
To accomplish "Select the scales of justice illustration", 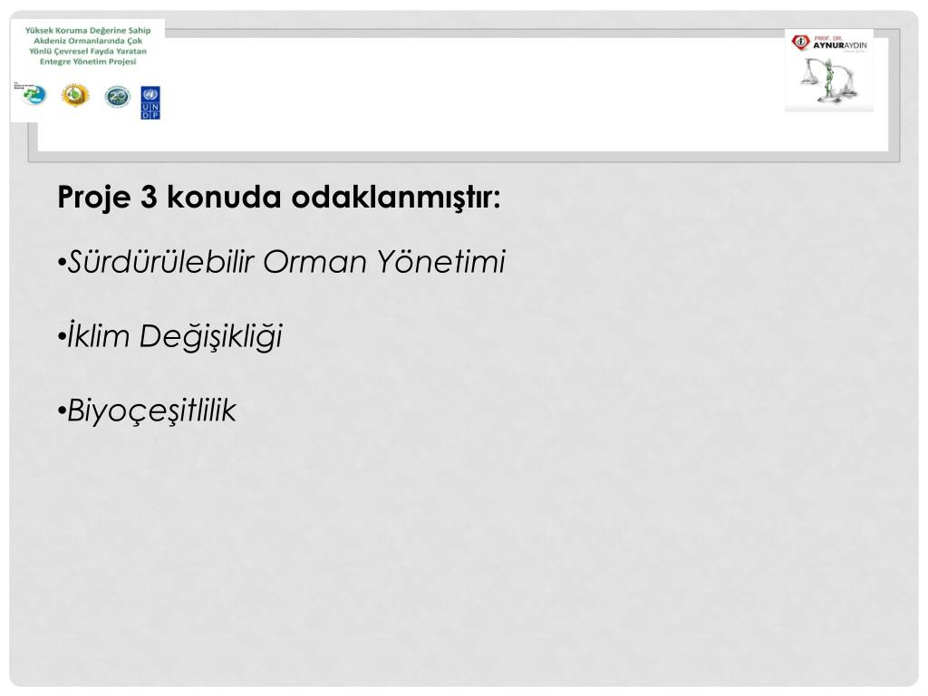I will click(827, 80).
